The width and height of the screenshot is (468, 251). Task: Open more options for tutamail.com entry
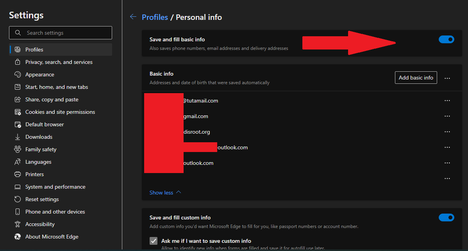pos(447,101)
